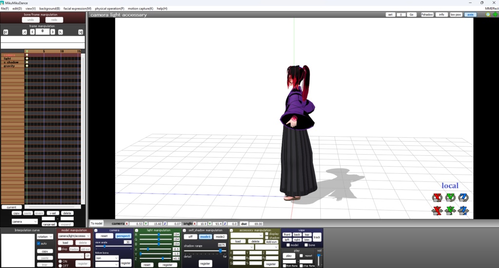Open the left accessory parent model dropdown
The width and height of the screenshot is (499, 268).
[x=242, y=247]
